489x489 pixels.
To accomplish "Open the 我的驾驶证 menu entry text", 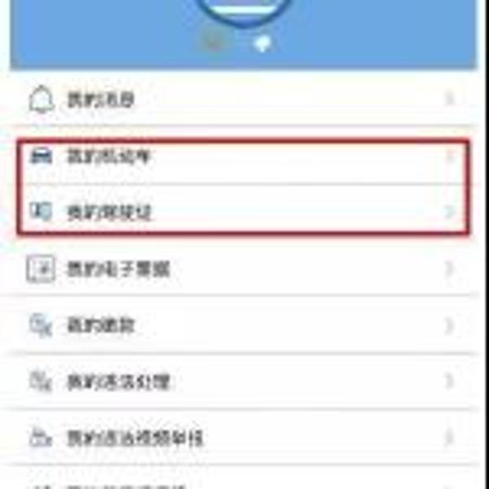I will point(109,213).
